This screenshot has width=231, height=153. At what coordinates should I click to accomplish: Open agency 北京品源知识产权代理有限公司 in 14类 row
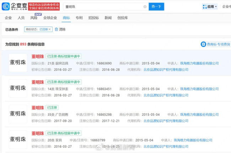click(x=166, y=95)
